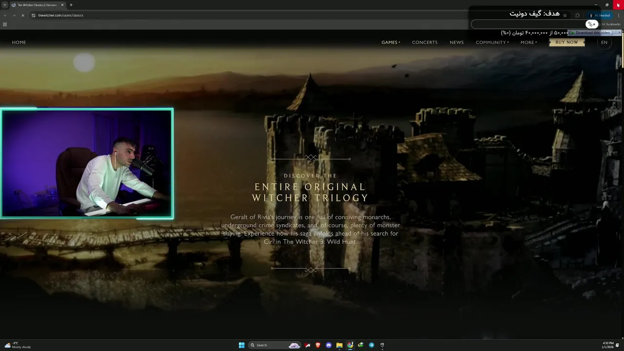Viewport: 624px width, 351px height.
Task: Stop loading the page
Action: [22, 15]
